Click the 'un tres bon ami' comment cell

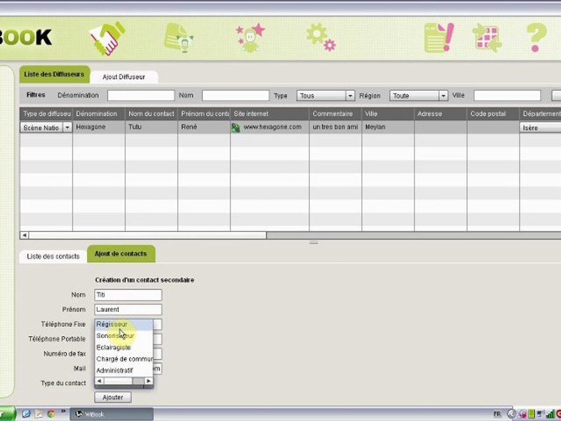click(x=335, y=127)
